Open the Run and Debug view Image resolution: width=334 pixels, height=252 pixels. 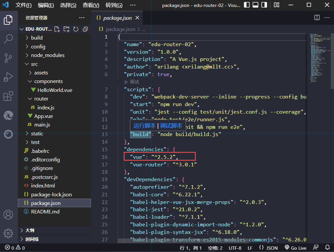(x=8, y=78)
